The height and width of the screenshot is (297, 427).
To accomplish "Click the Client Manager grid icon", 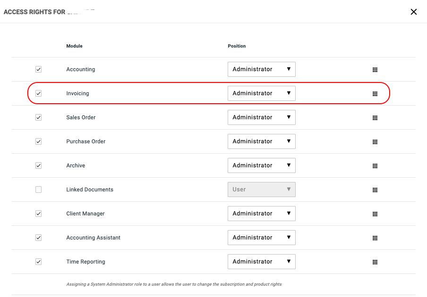I will 375,214.
